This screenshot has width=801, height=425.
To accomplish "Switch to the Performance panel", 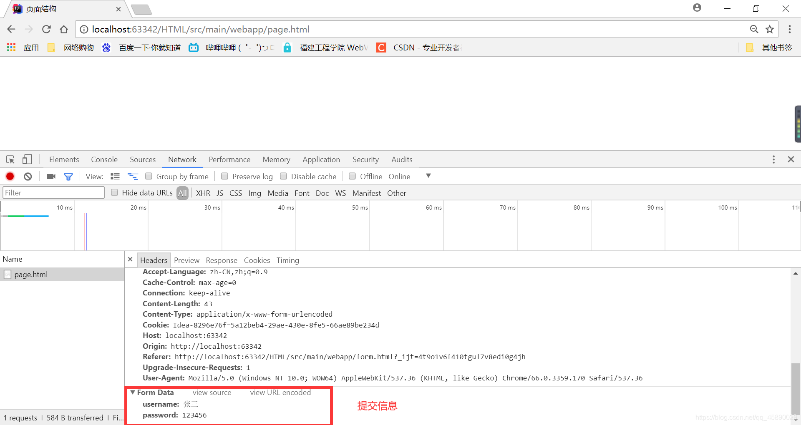I will [229, 160].
